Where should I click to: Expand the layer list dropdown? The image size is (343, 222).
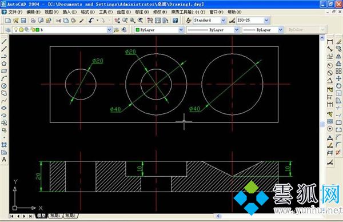pos(109,30)
